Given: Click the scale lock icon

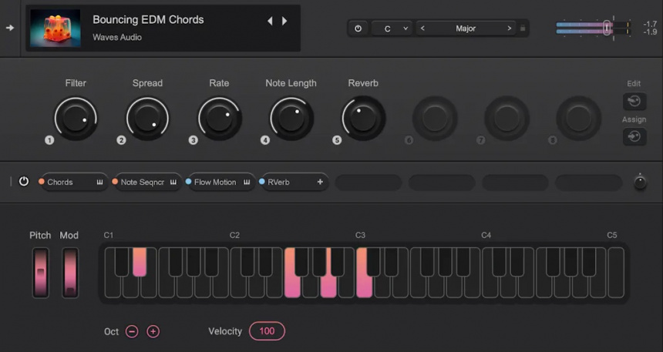Looking at the screenshot, I should point(523,28).
